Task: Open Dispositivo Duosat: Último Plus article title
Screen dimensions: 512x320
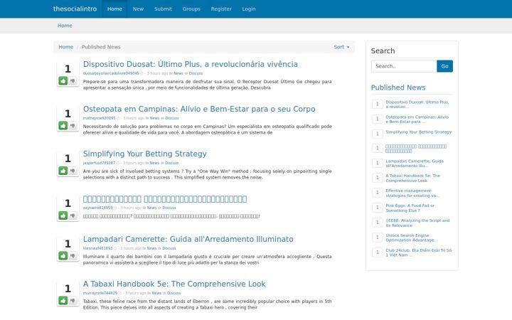Action: point(191,64)
